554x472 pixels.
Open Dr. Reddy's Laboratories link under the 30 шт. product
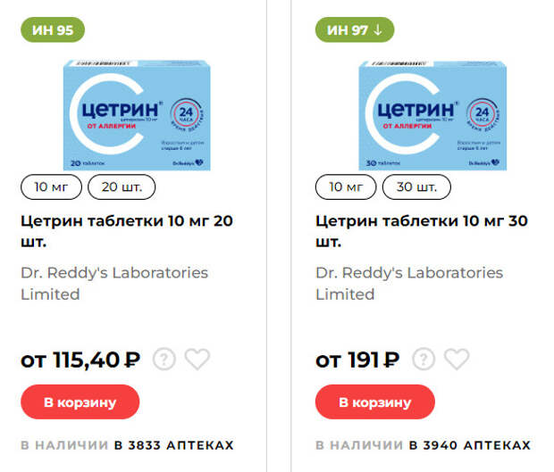409,283
